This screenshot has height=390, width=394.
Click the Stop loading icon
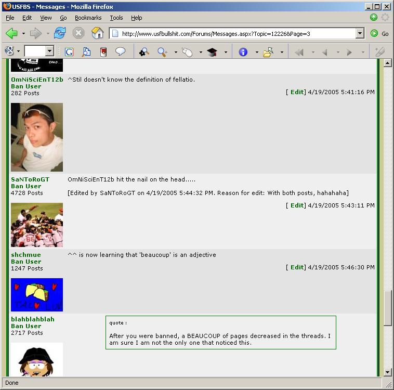pyautogui.click(x=78, y=33)
